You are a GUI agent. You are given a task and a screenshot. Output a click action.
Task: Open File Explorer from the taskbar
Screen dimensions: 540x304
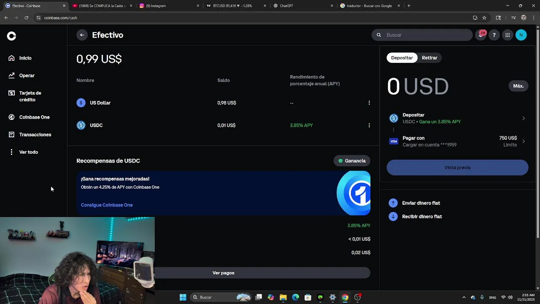(x=283, y=297)
